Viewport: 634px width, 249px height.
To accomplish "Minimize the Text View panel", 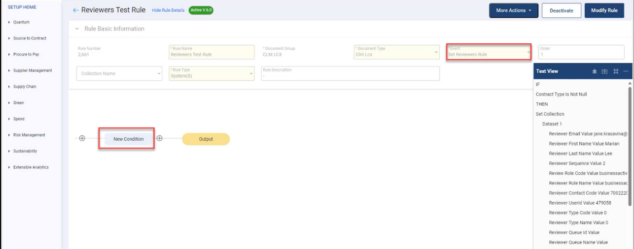I will click(626, 71).
